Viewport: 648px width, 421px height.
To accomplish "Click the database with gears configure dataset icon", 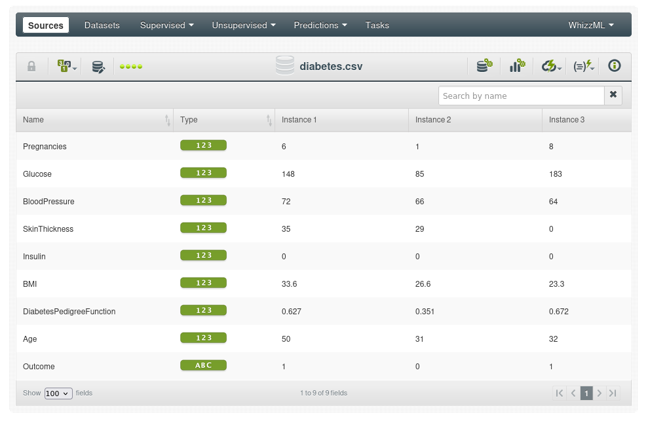I will (484, 66).
